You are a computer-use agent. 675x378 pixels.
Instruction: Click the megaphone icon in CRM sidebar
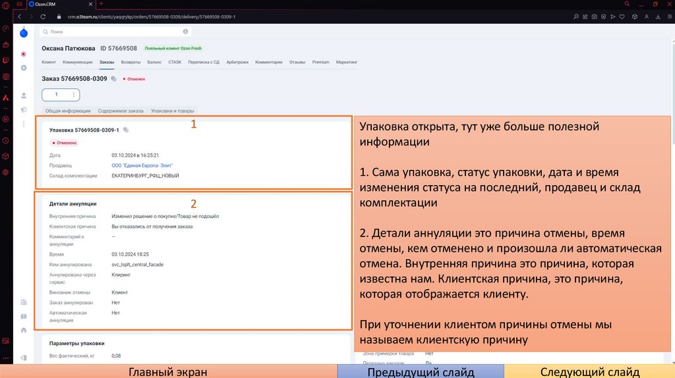(x=24, y=110)
